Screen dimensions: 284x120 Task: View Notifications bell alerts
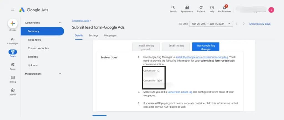224,9
